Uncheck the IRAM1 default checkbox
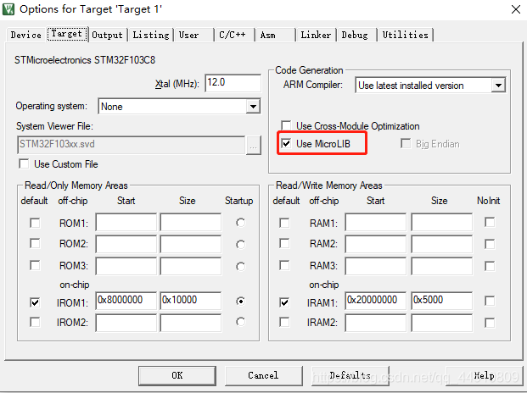 (284, 302)
